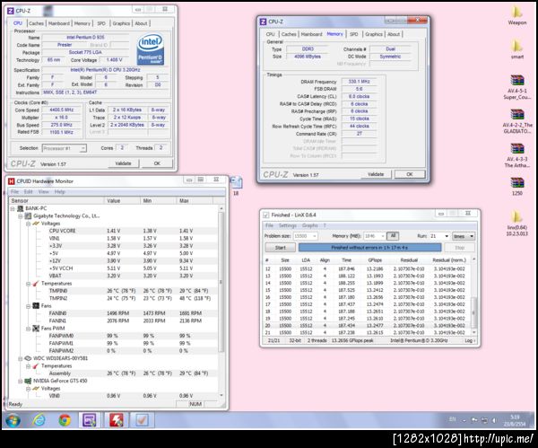Click the Log button in LinX status bar
Image resolution: width=538 pixels, height=448 pixels.
(469, 340)
